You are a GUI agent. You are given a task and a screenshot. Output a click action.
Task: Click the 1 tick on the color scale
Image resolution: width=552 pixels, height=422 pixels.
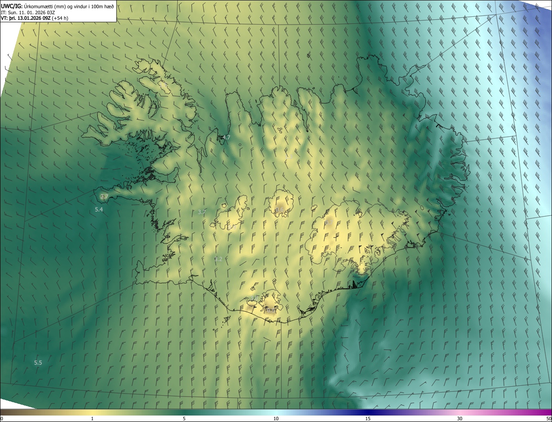[92, 419]
